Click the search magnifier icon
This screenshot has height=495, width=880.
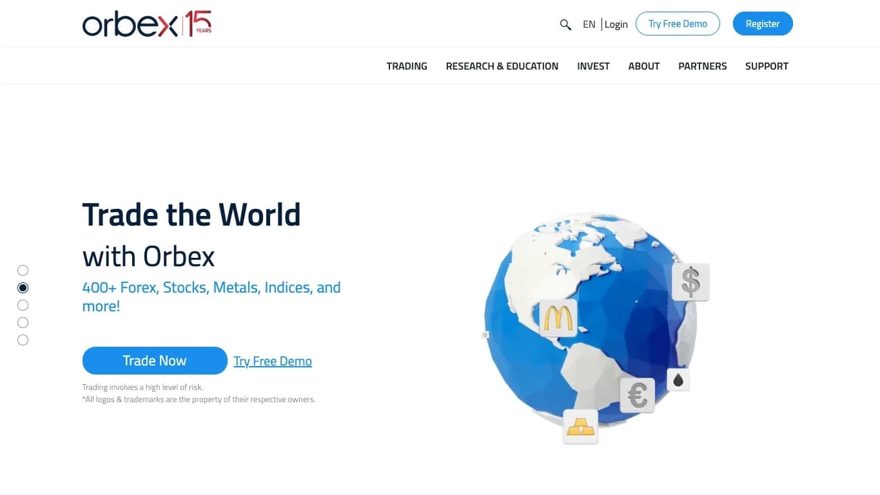point(565,24)
